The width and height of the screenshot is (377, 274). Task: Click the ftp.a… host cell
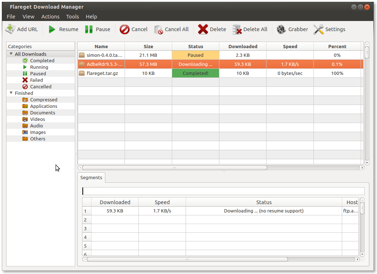click(350, 211)
